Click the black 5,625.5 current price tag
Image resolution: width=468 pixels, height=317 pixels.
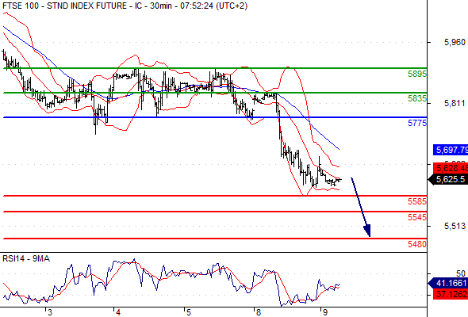pos(448,180)
